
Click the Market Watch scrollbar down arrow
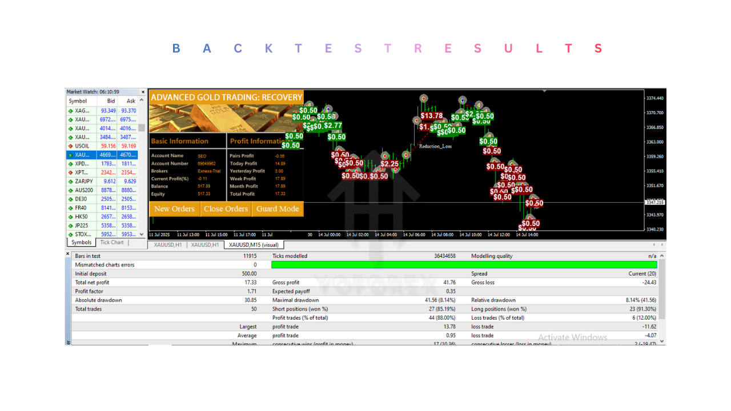tap(143, 234)
